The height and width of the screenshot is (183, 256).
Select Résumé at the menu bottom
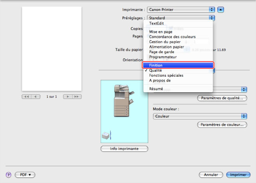click(x=156, y=88)
